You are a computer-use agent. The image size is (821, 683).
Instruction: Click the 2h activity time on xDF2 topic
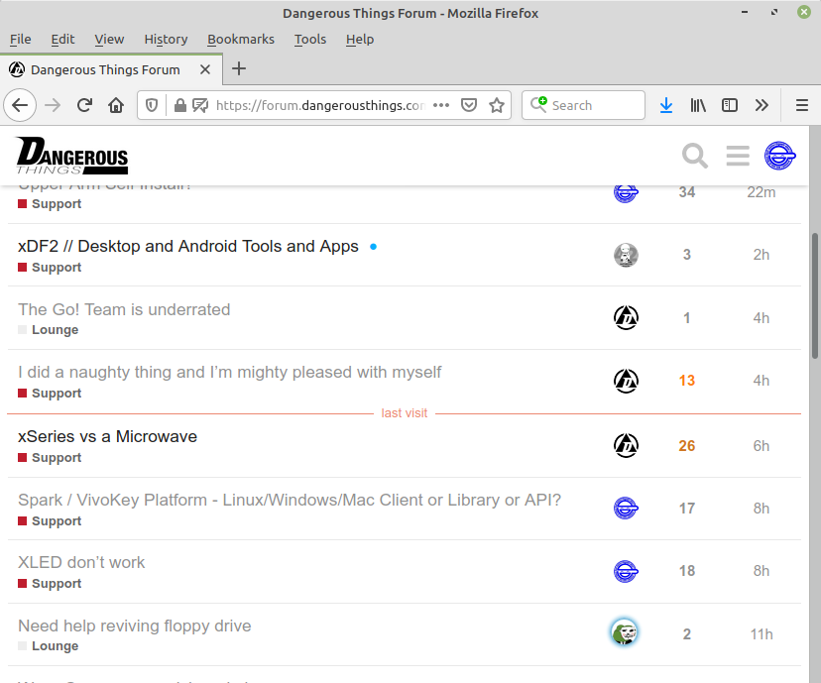762,255
